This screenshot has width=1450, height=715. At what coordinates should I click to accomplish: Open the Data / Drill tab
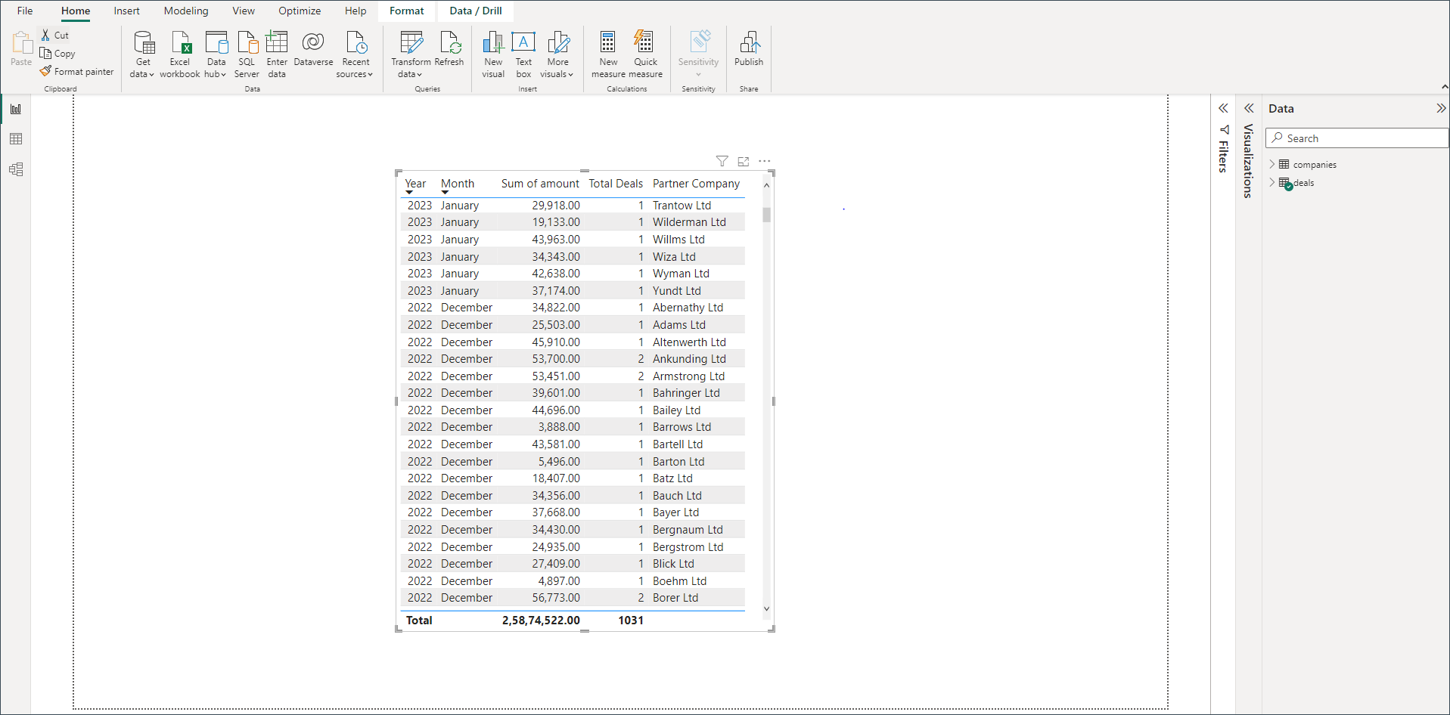pos(476,11)
